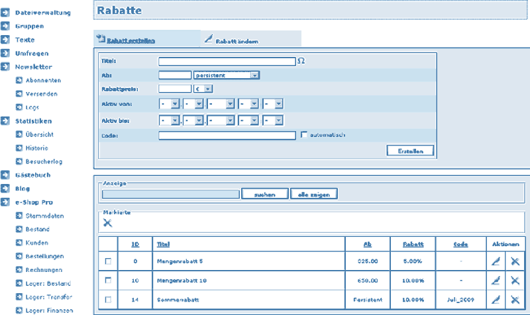Sort the table by the Ab column header

tap(368, 244)
